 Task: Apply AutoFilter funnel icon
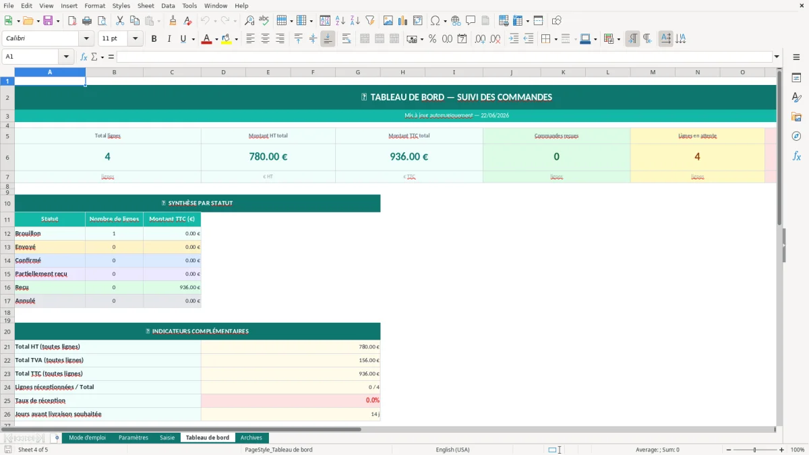point(369,21)
